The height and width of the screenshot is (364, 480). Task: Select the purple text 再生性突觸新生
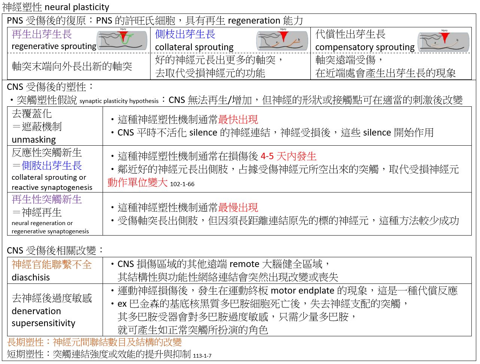pyautogui.click(x=46, y=199)
